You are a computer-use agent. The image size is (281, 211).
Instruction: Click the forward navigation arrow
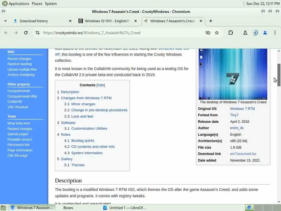click(x=16, y=33)
